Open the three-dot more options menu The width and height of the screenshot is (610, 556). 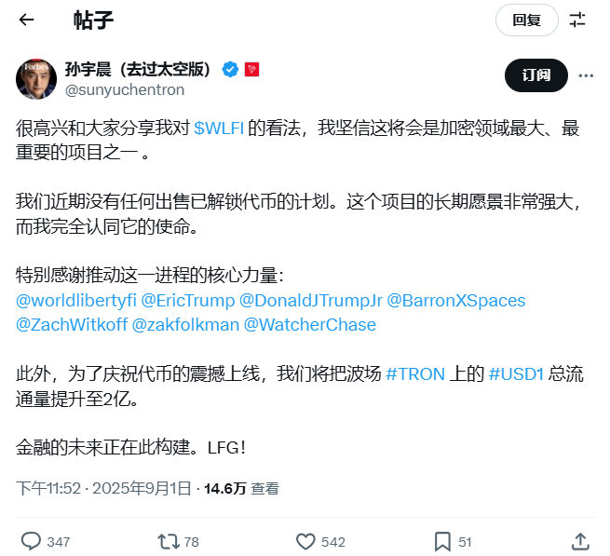(586, 75)
